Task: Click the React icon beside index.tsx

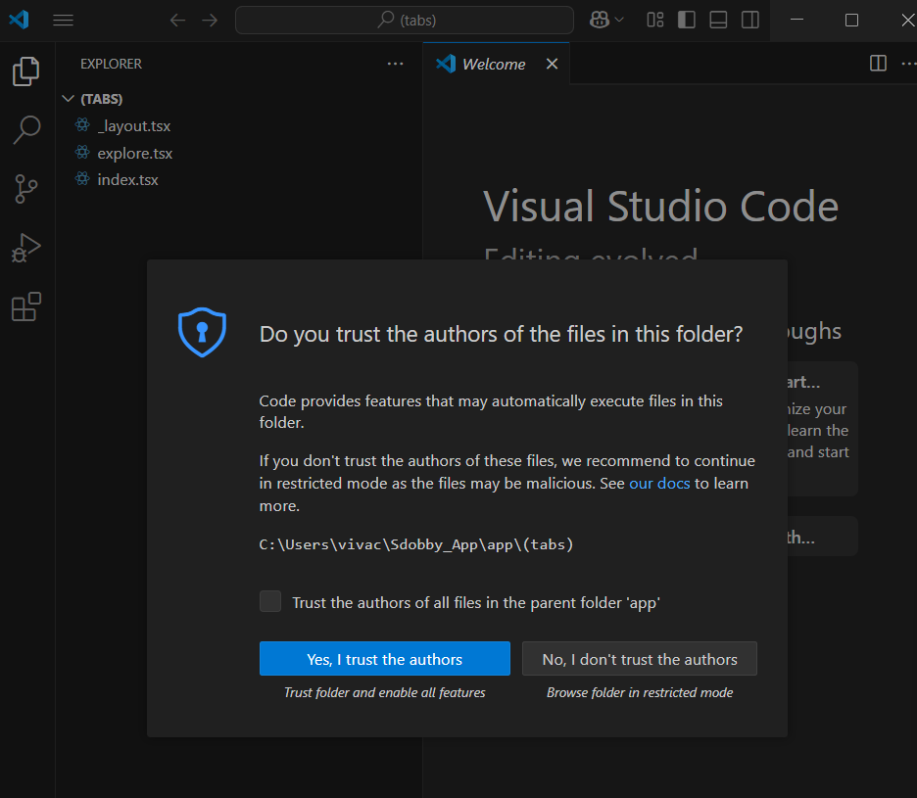Action: (x=82, y=178)
